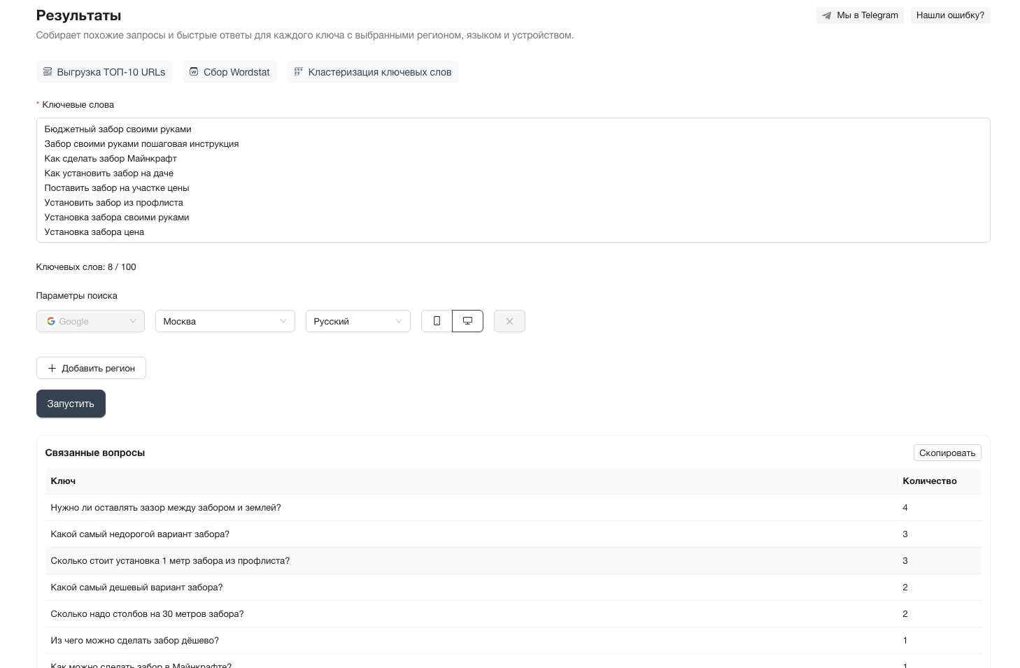Screen dimensions: 1020x668
Task: Open the Русский language dropdown
Action: point(357,321)
